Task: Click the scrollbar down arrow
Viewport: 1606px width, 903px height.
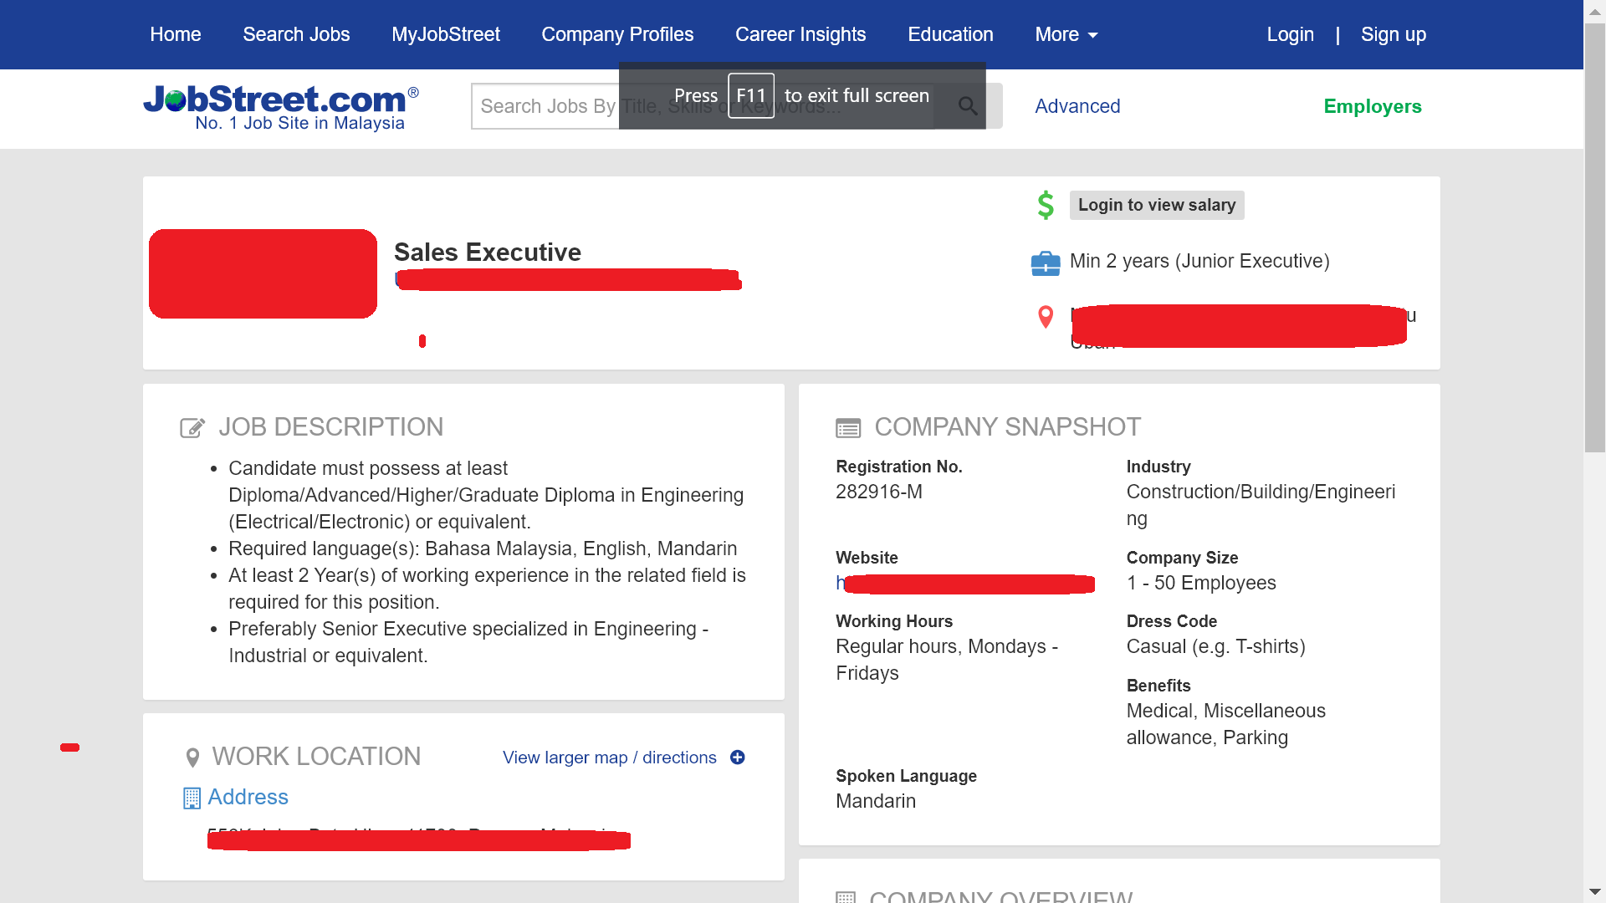Action: (x=1594, y=892)
